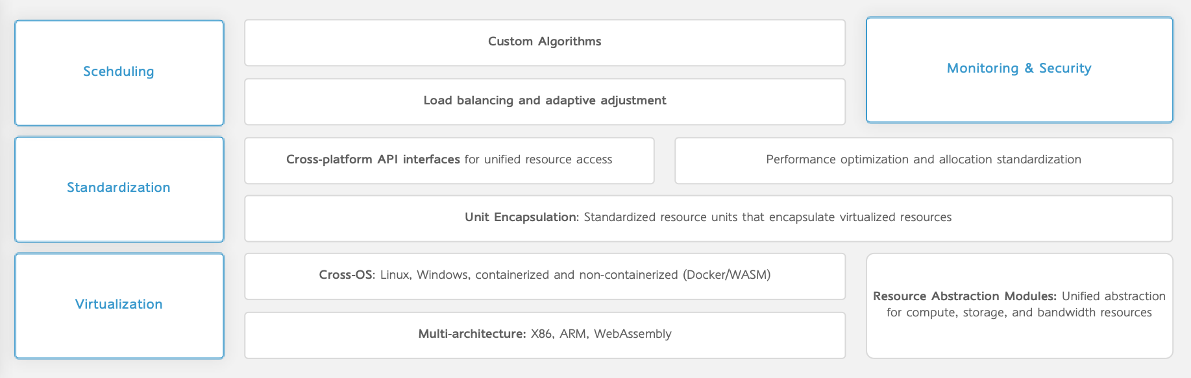
Task: Click the X86 text in Multi-architecture box
Action: 541,334
